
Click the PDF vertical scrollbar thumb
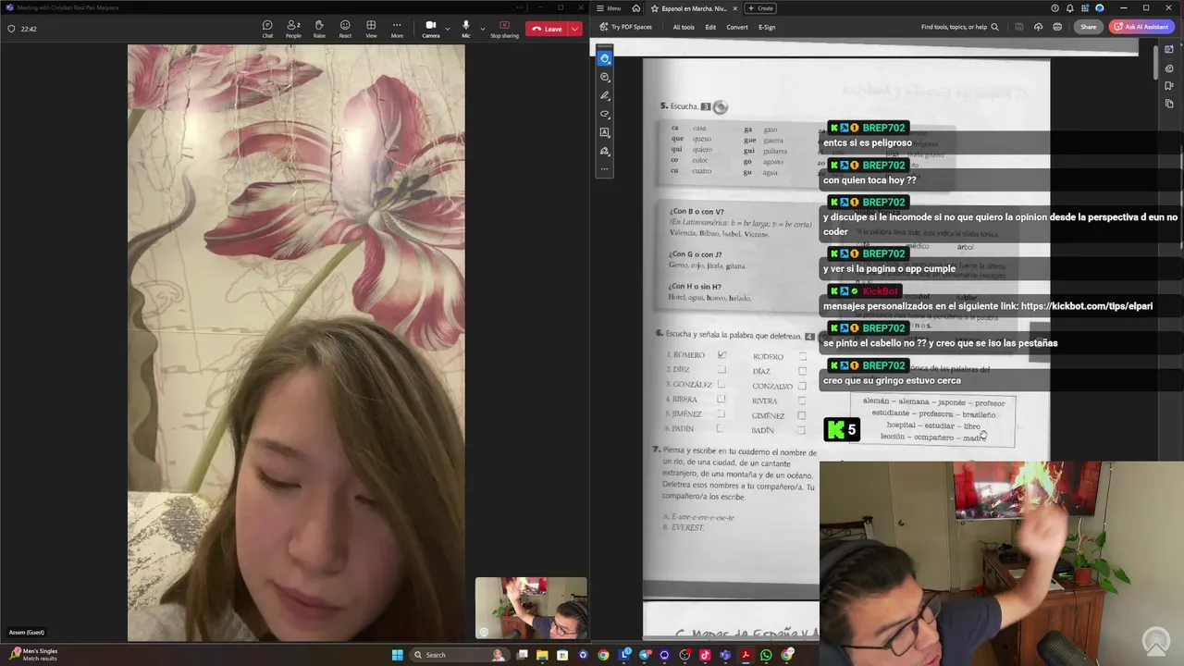pos(1155,61)
